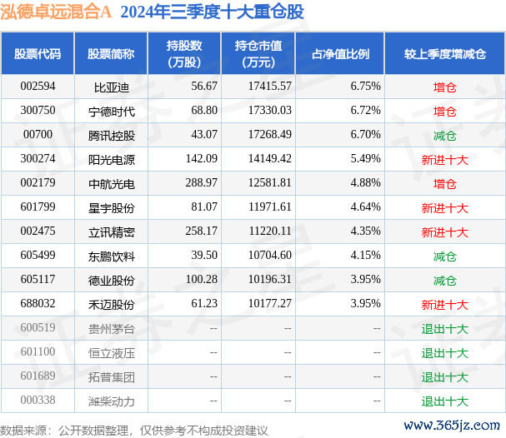Click stock code 688032
The image size is (506, 438).
(x=38, y=304)
